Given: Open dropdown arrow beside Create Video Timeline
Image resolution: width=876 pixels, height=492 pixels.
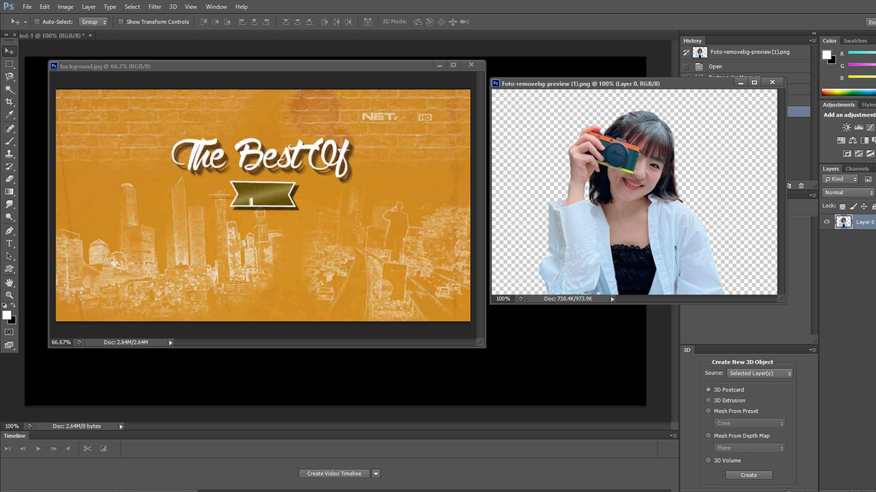Looking at the screenshot, I should click(376, 474).
